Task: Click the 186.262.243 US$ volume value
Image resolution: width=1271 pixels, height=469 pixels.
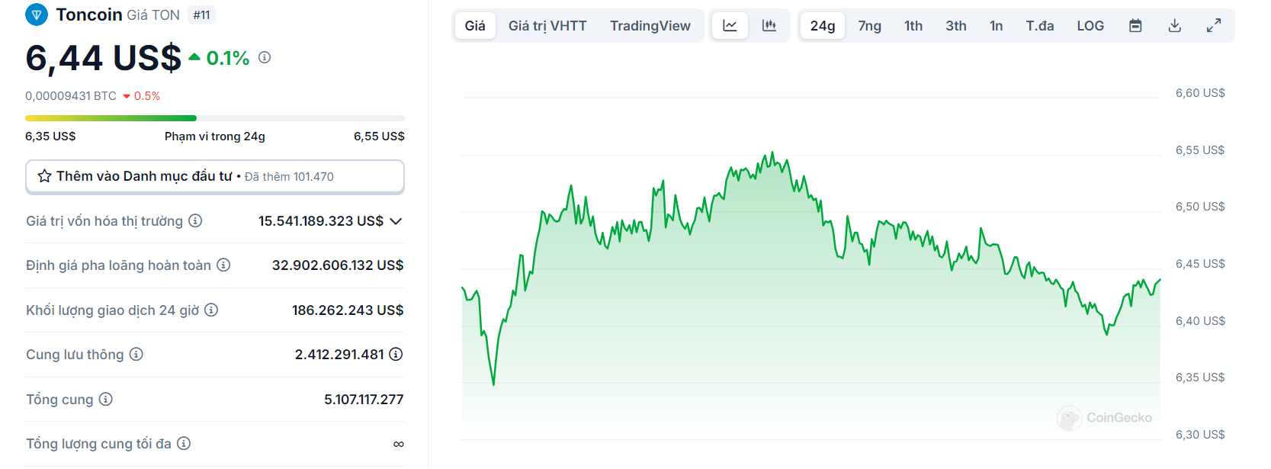Action: 348,310
